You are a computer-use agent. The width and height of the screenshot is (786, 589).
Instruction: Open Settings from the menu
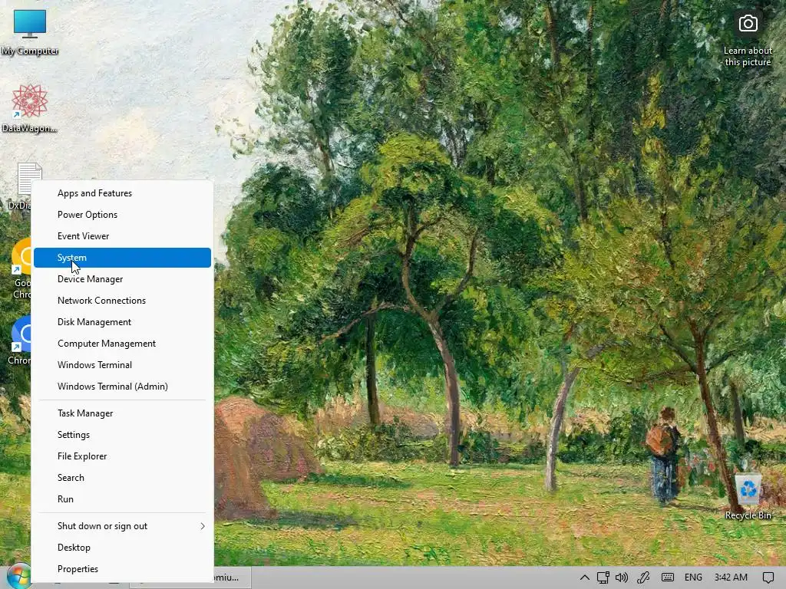point(122,435)
